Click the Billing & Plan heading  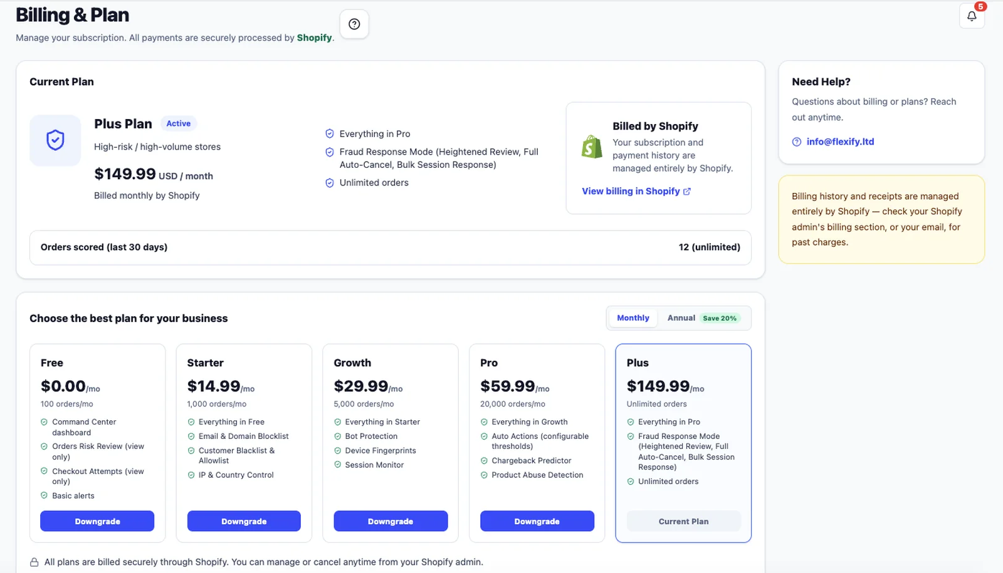pos(72,15)
